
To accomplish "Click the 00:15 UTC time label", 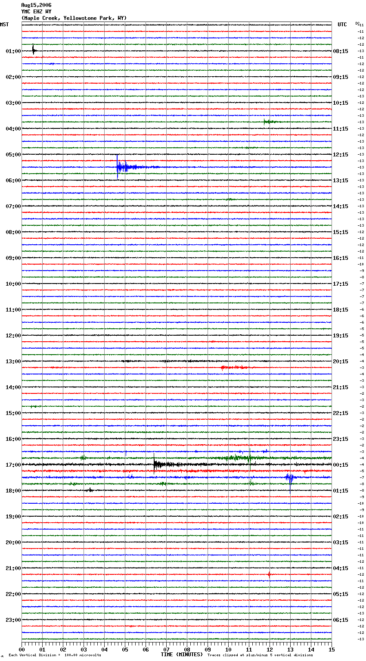I will click(x=341, y=465).
